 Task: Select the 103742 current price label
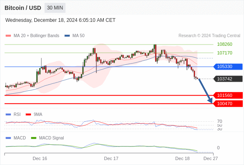pos(228,79)
